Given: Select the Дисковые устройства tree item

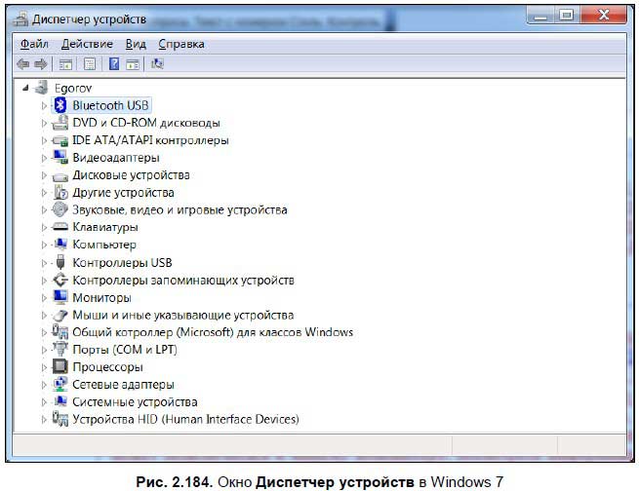Looking at the screenshot, I should coord(131,175).
